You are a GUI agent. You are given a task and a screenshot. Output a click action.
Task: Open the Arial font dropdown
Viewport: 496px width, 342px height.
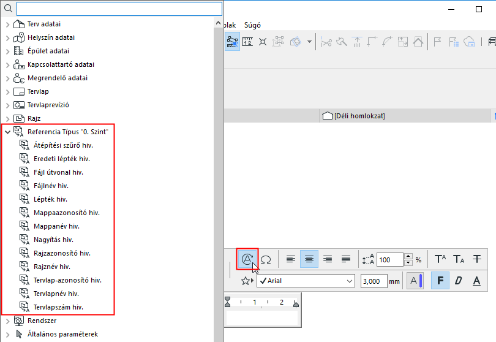tap(306, 281)
